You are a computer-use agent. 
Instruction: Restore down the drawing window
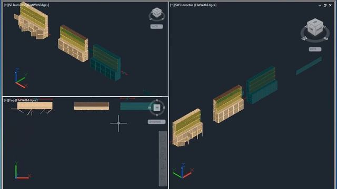point(325,5)
